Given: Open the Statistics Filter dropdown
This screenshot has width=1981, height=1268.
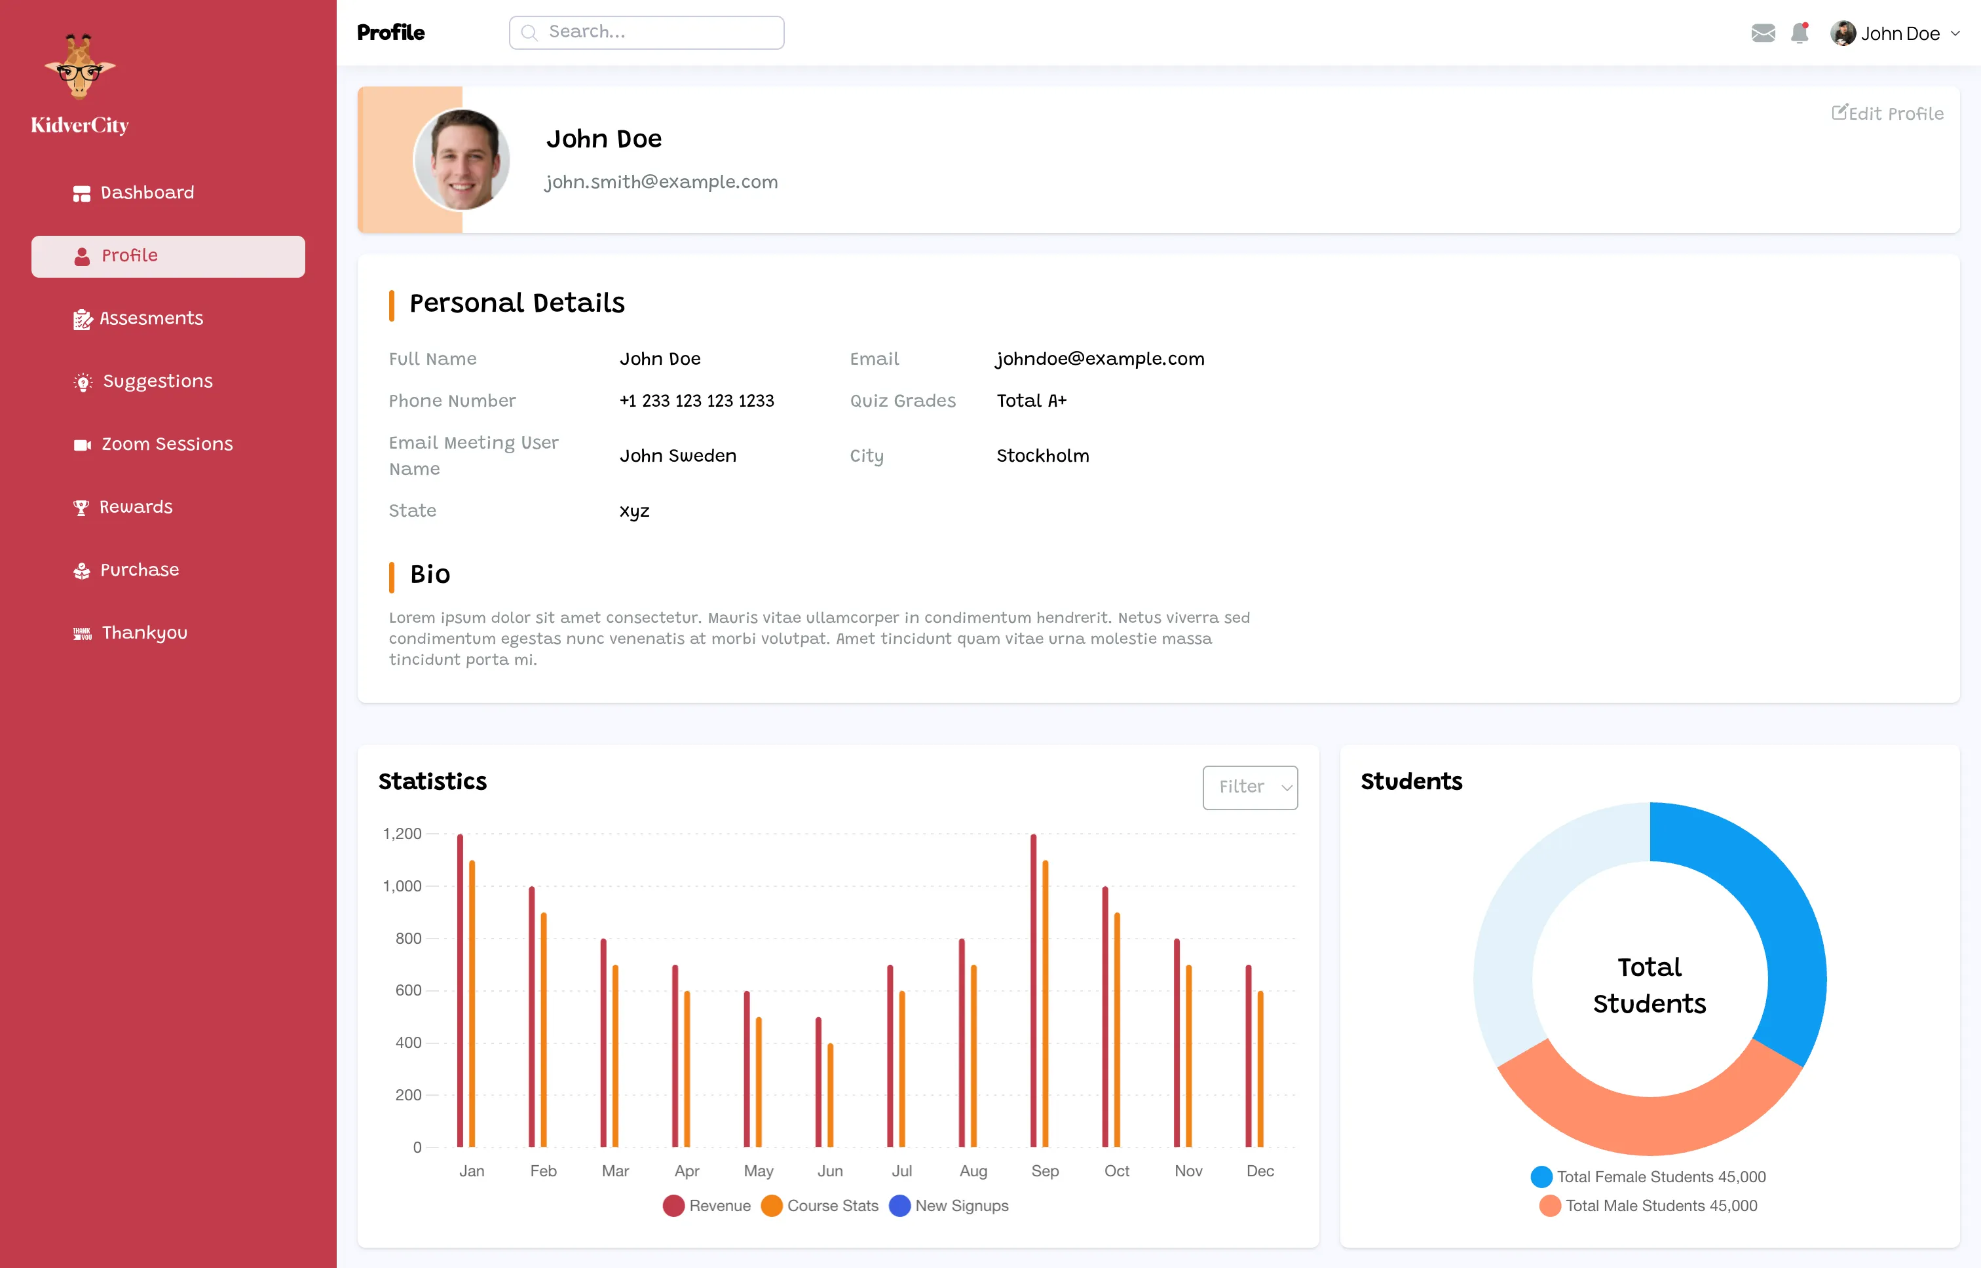Looking at the screenshot, I should point(1249,787).
